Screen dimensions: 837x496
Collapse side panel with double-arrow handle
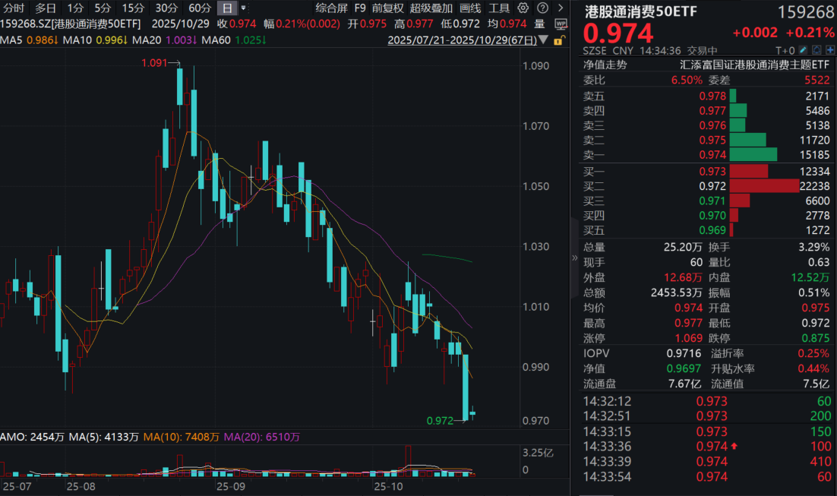(x=574, y=258)
